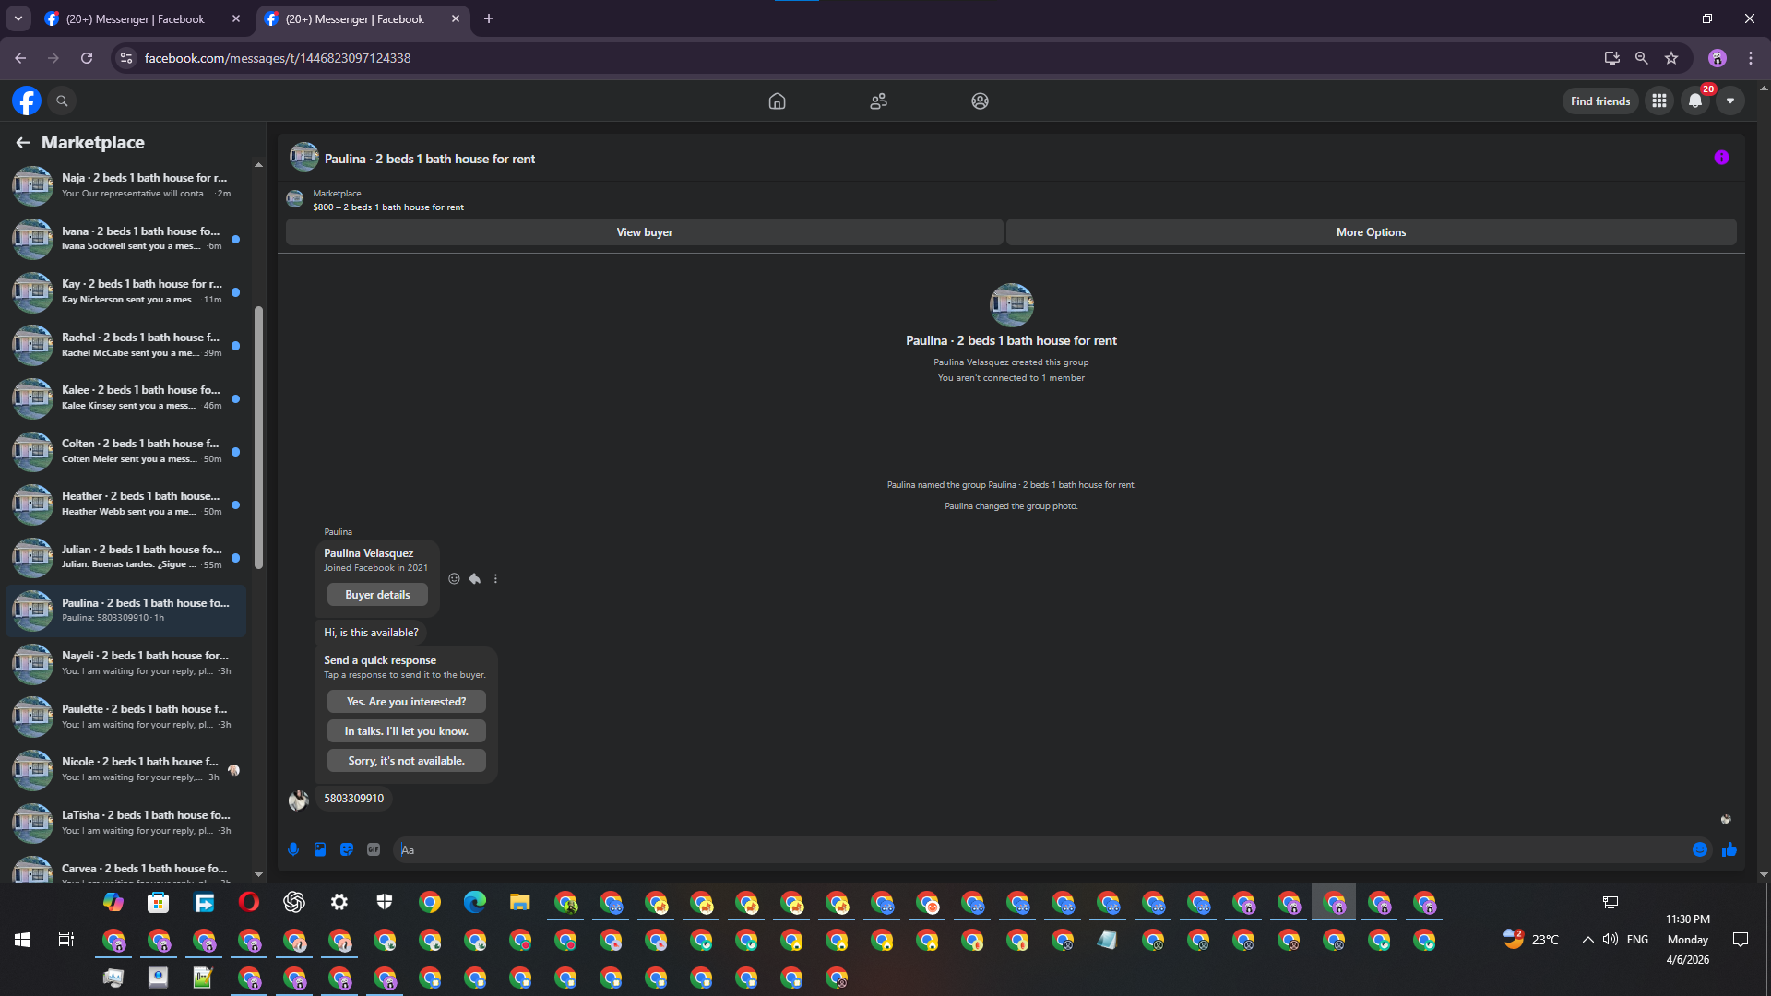Open Naja conversation in Marketplace list
This screenshot has width=1771, height=996.
pyautogui.click(x=126, y=185)
